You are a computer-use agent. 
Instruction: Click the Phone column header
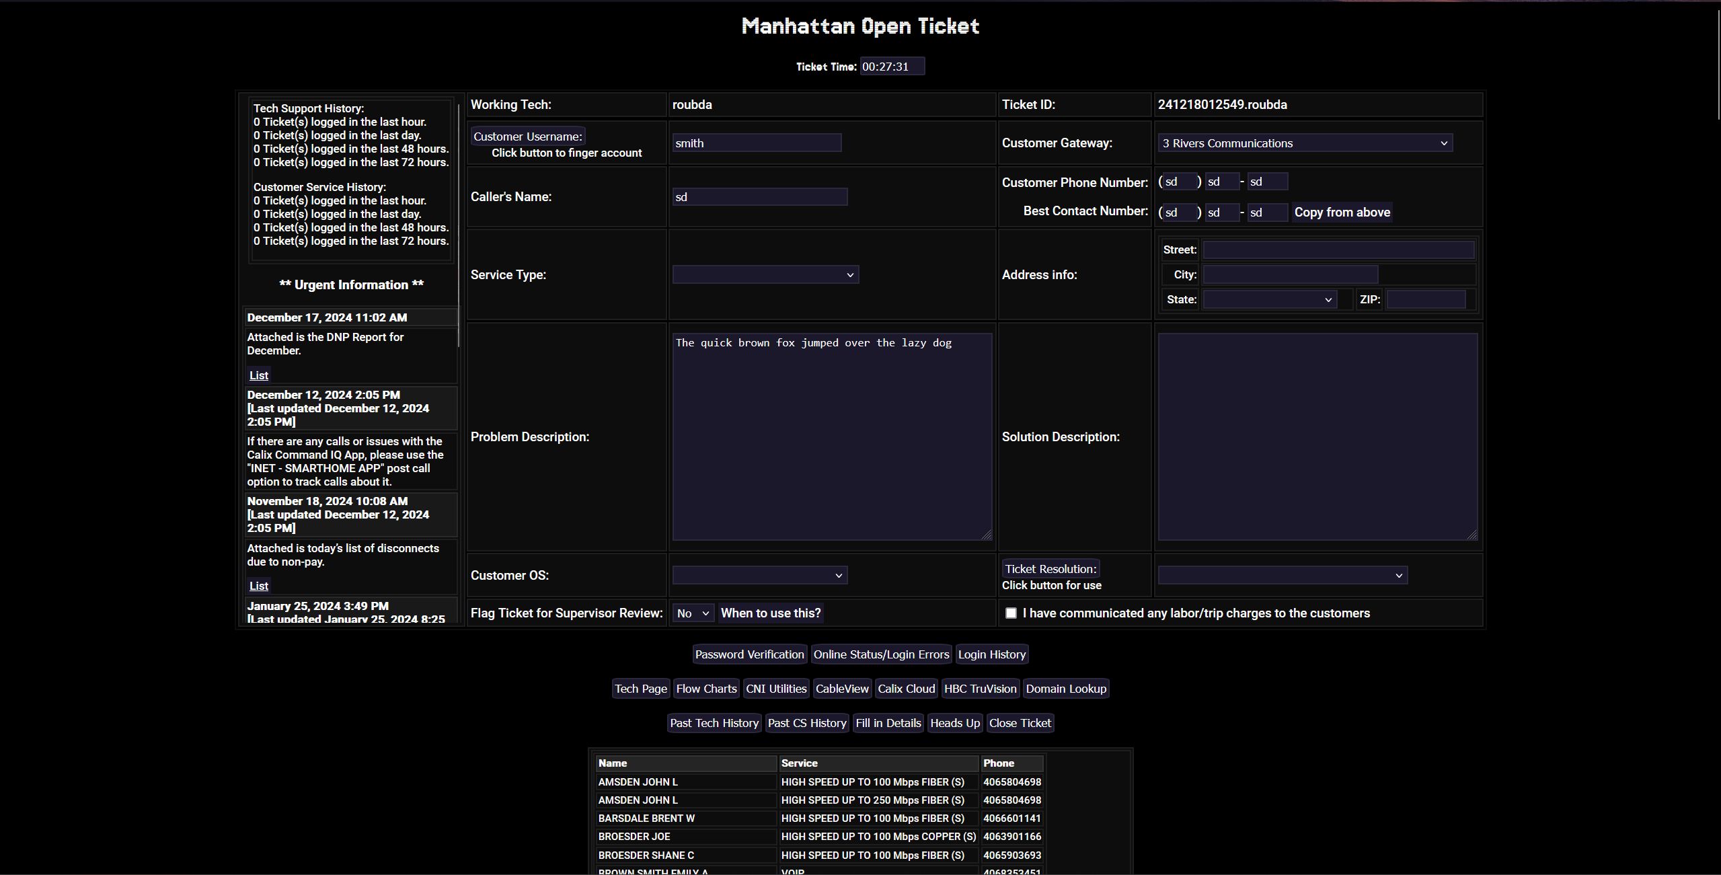tap(1011, 763)
